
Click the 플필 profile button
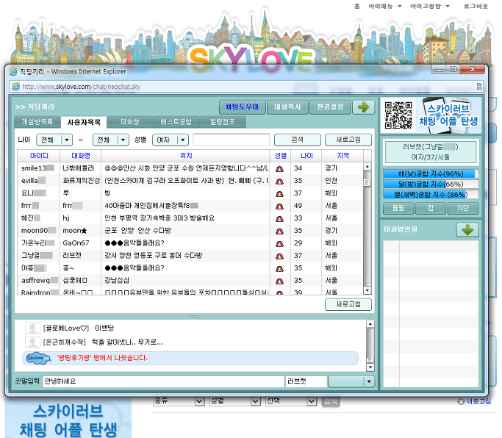tap(398, 209)
